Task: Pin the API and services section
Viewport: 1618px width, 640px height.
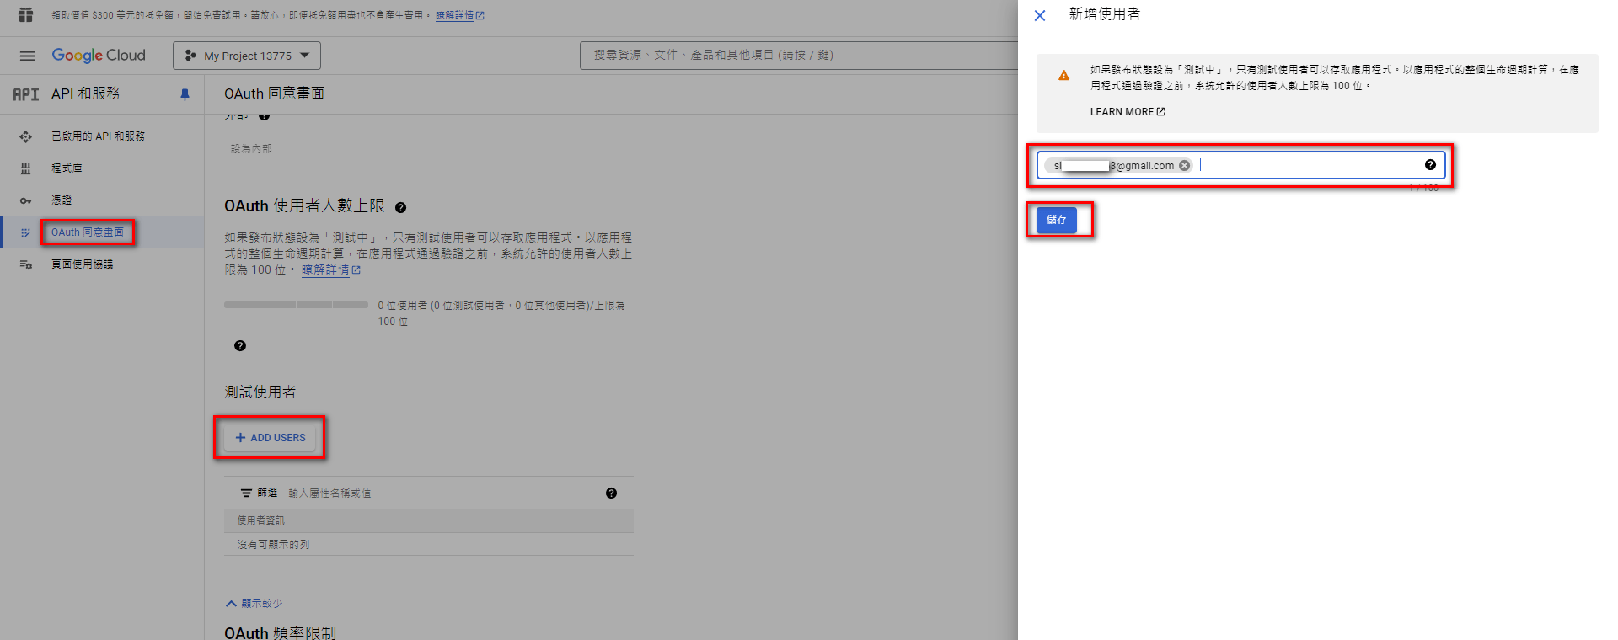Action: [185, 94]
